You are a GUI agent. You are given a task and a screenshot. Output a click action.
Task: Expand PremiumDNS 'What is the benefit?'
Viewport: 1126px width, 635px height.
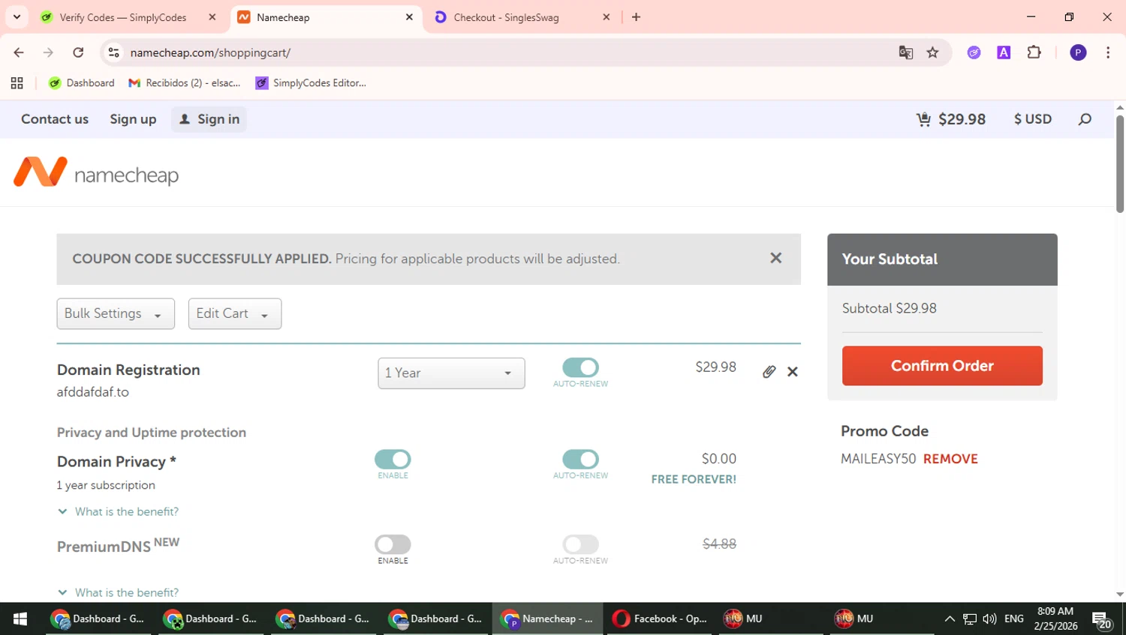[x=119, y=592]
